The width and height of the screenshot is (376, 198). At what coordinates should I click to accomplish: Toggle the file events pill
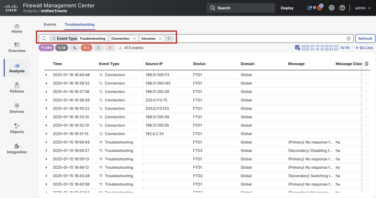pos(98,48)
